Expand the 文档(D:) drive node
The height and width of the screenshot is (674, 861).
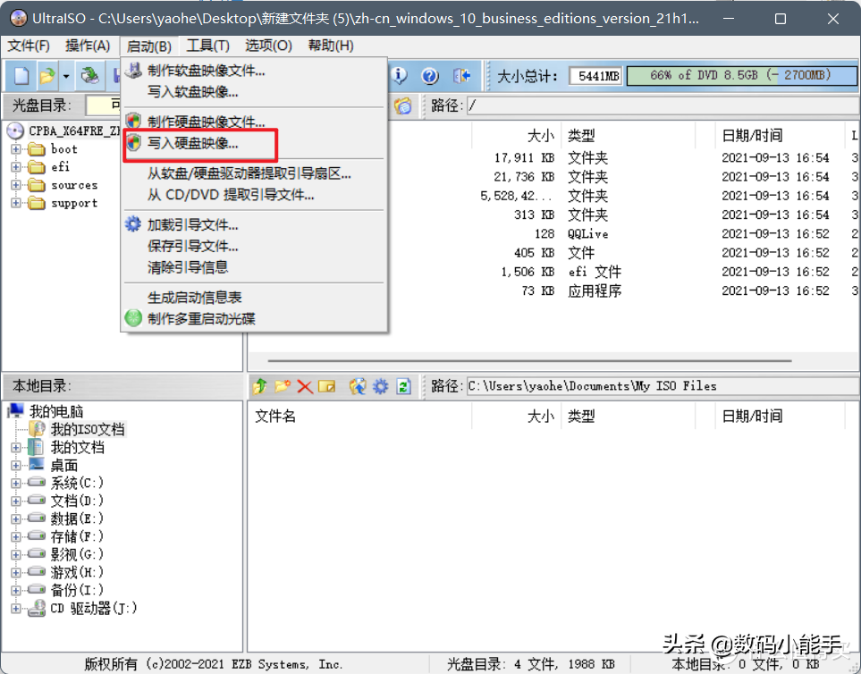(x=16, y=501)
